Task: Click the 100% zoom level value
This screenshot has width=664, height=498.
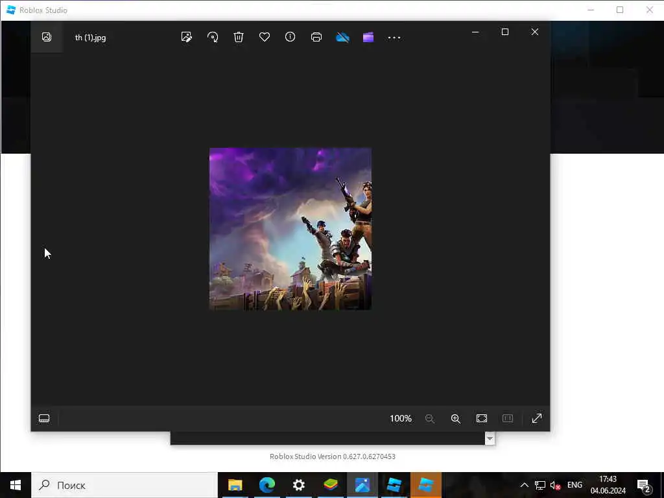Action: pyautogui.click(x=401, y=418)
